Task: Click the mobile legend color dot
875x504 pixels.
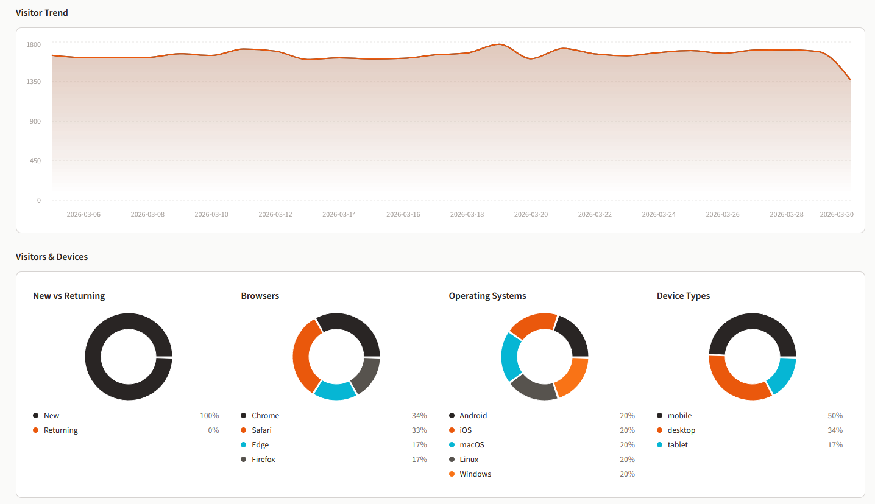Action: (660, 415)
